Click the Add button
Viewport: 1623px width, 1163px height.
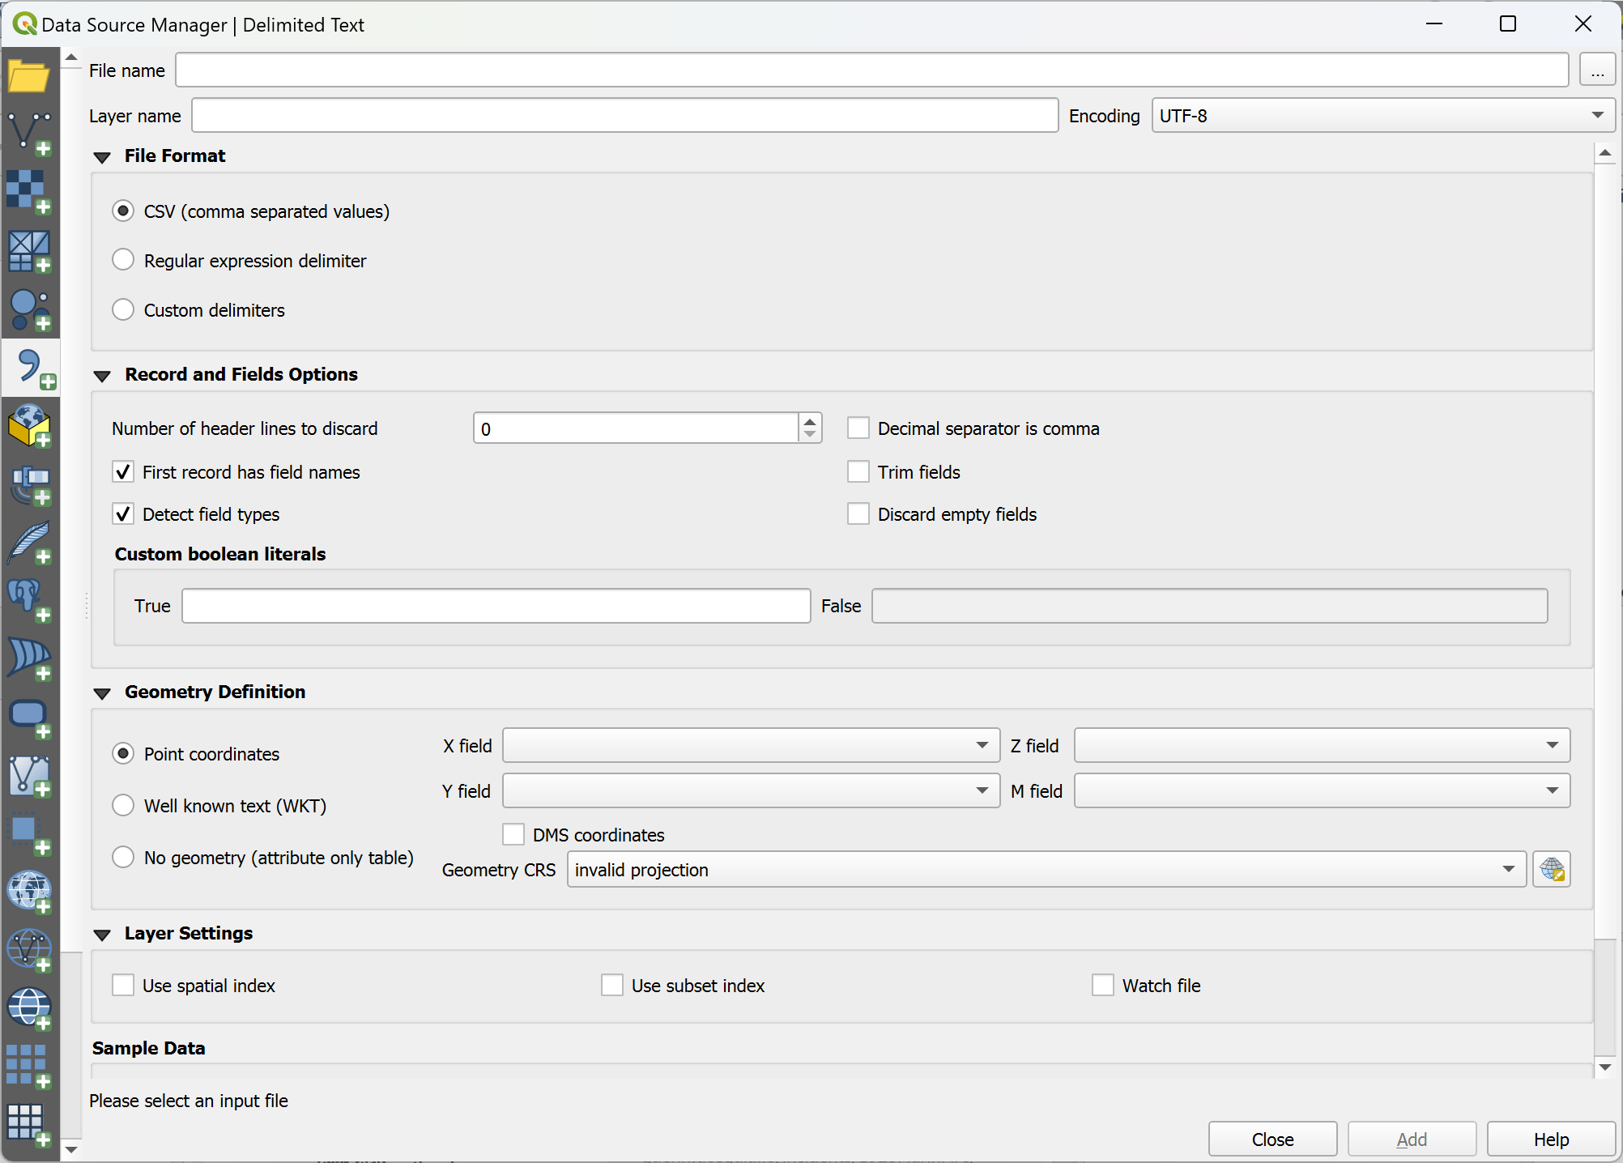[1412, 1140]
